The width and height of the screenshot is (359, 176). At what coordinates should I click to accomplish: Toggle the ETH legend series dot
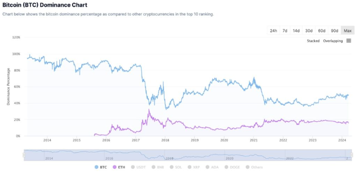coord(115,167)
